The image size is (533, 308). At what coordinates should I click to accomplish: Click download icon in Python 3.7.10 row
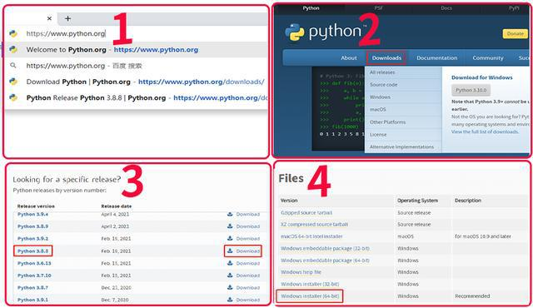230,276
